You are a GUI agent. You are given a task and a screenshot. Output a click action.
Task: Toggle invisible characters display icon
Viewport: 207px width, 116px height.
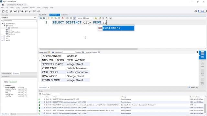[x=107, y=18]
